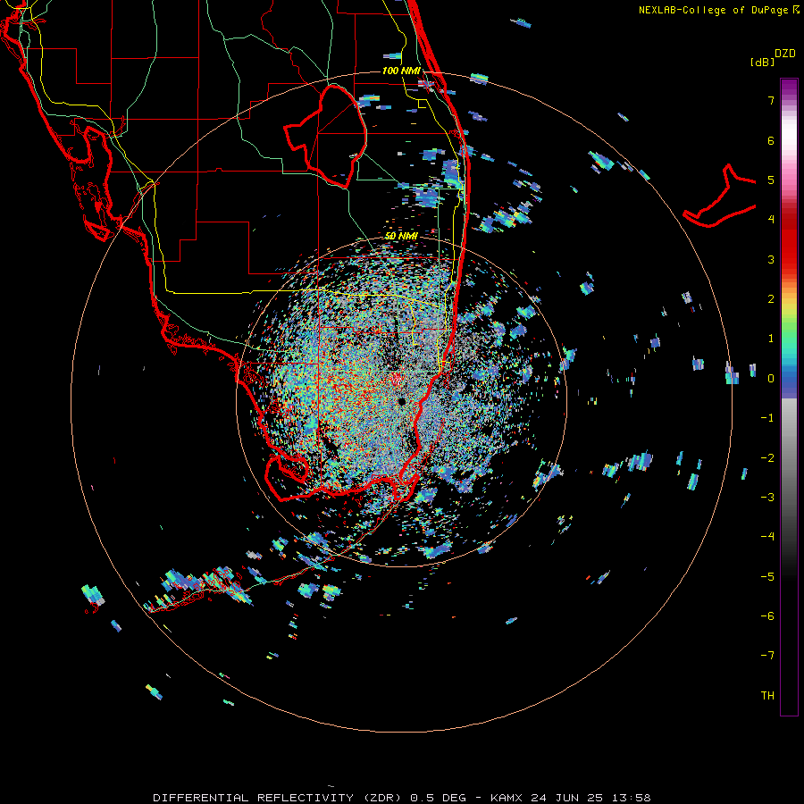Click the 3 value on the color scale
The width and height of the screenshot is (804, 804).
pyautogui.click(x=771, y=259)
